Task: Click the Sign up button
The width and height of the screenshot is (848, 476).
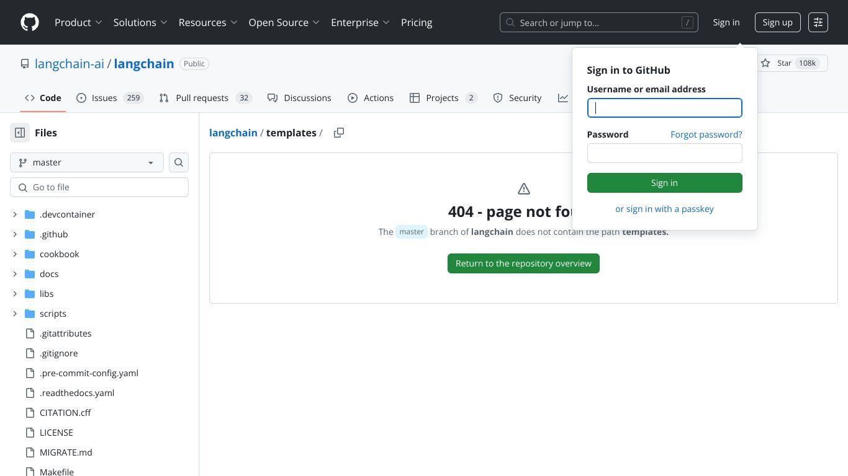Action: coord(777,22)
